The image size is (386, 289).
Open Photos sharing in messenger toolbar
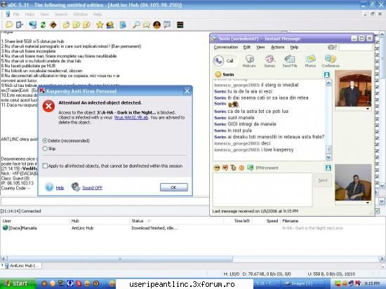tap(310, 61)
